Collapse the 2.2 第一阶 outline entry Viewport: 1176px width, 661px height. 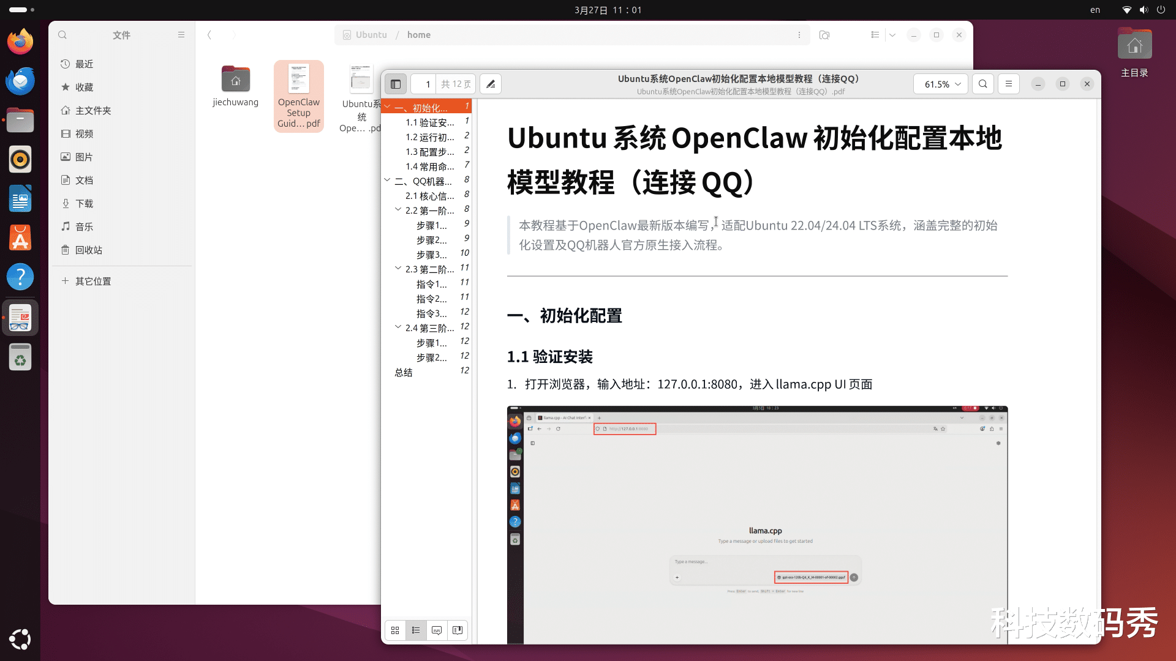click(398, 209)
